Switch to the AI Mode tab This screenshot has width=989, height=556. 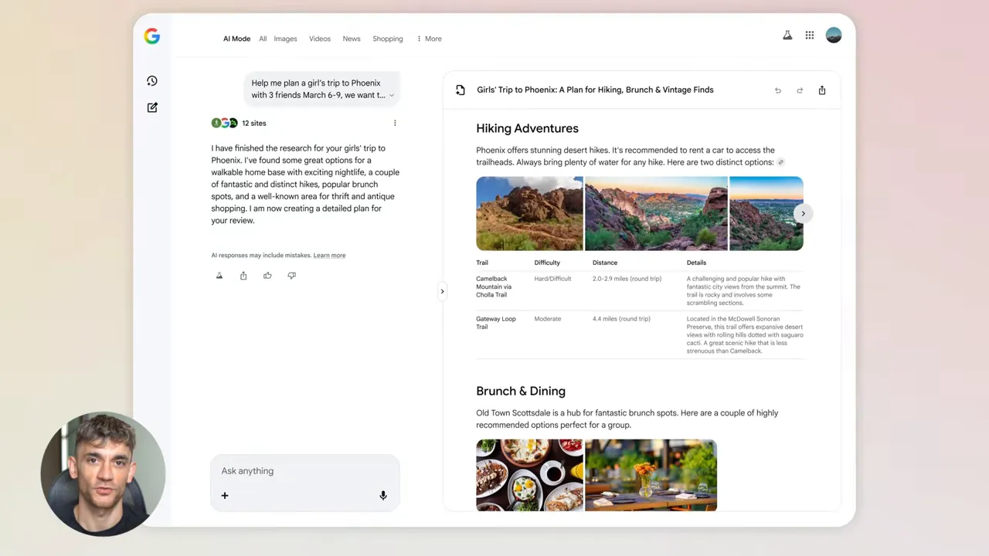coord(237,39)
